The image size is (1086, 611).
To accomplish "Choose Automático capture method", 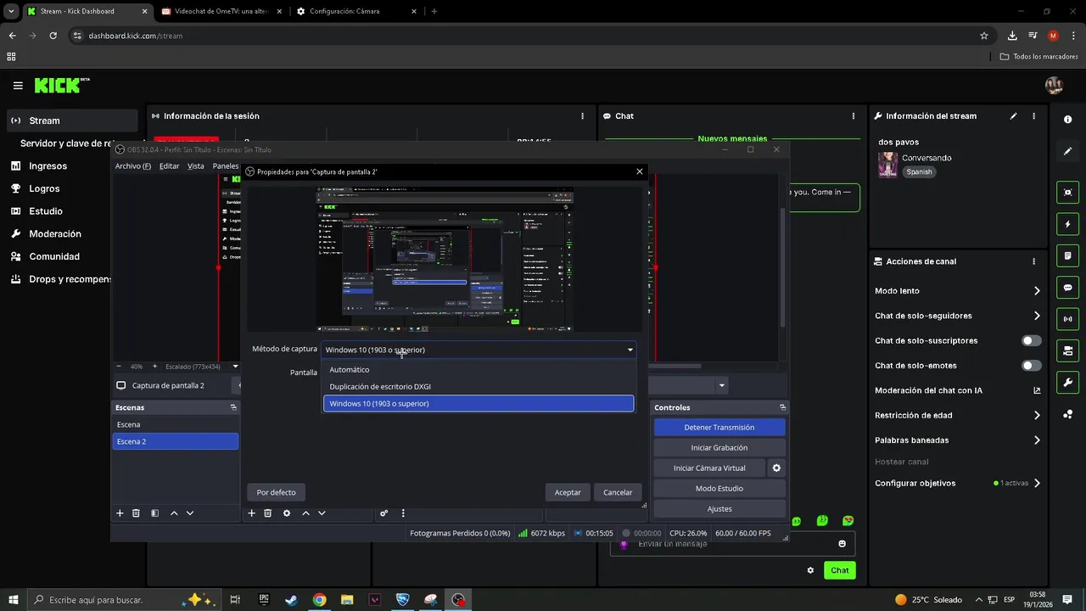I will click(x=479, y=370).
